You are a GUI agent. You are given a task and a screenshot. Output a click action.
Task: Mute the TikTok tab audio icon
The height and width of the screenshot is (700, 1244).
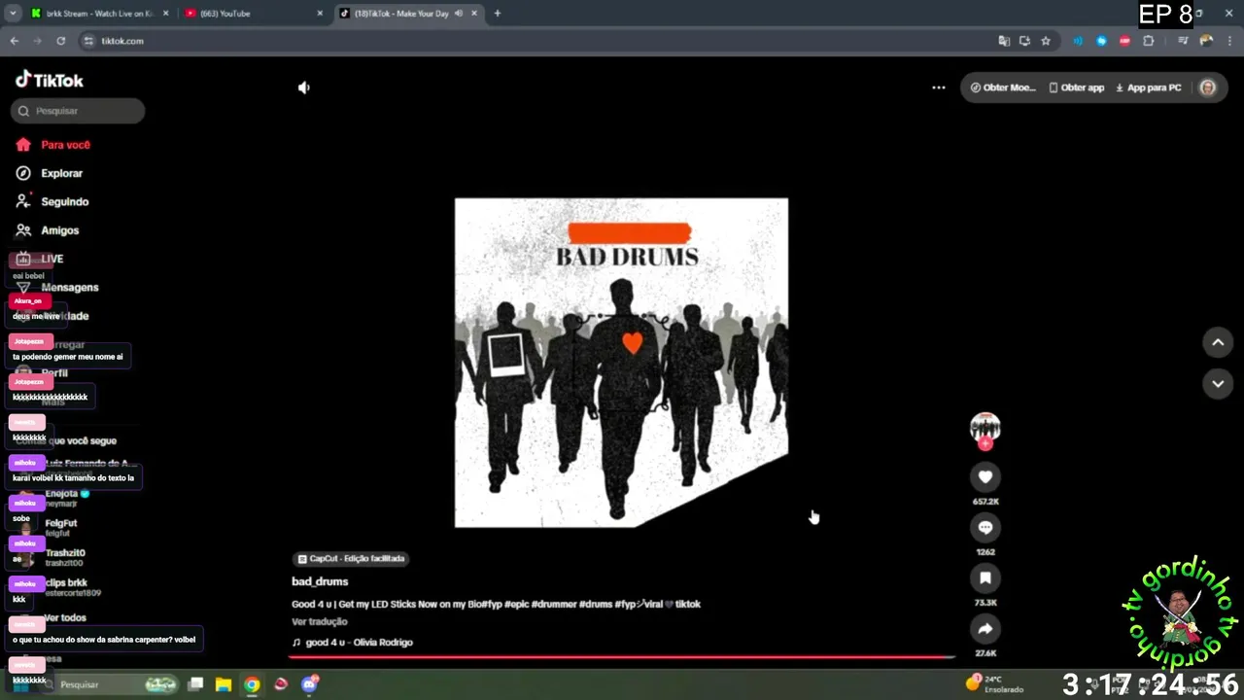[x=458, y=14]
